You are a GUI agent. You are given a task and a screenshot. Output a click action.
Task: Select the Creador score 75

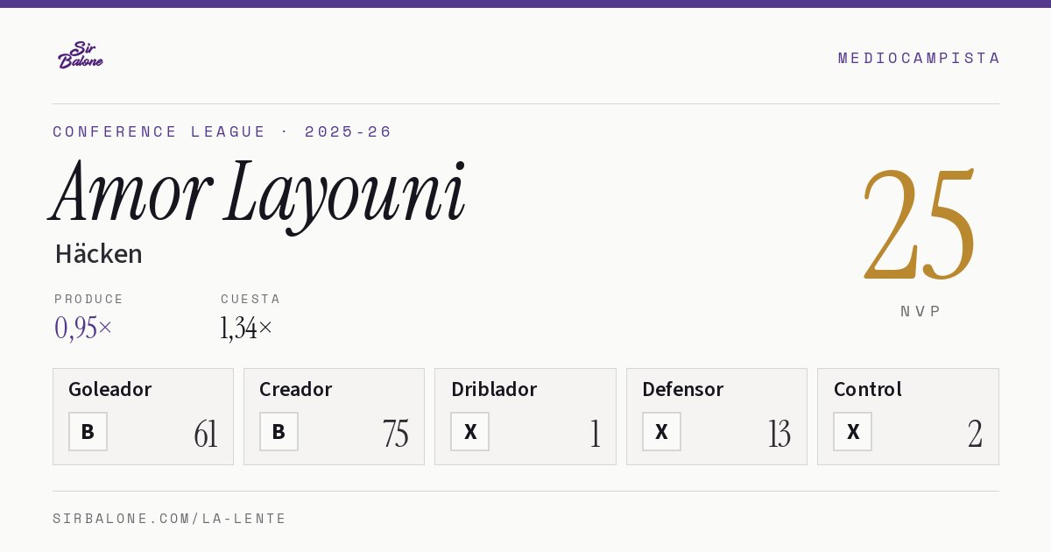click(x=396, y=434)
